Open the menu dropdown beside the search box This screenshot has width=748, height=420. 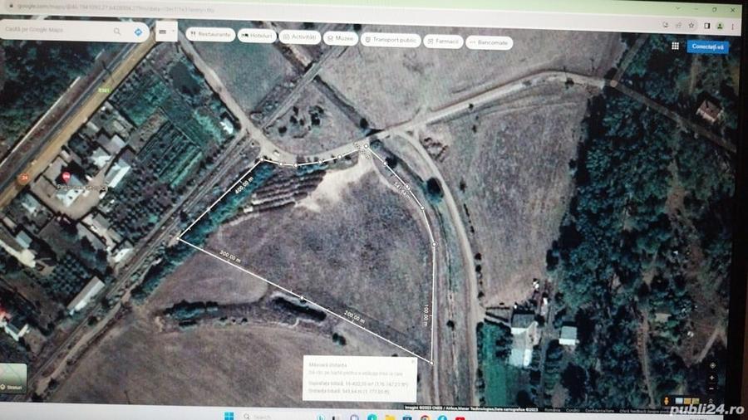166,32
